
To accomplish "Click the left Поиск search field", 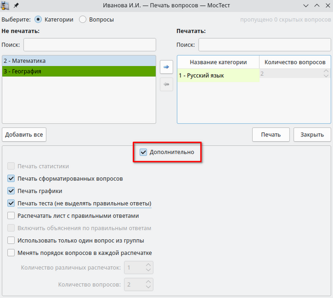I will click(89, 44).
